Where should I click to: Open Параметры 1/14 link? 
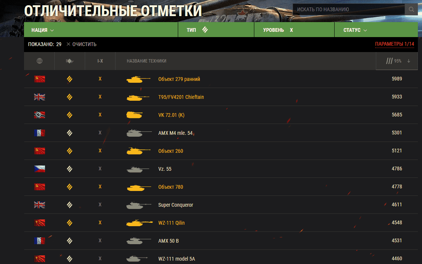[x=395, y=44]
